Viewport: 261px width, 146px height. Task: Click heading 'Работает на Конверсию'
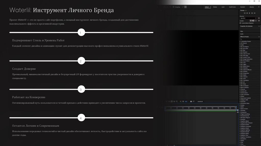pyautogui.click(x=29, y=97)
